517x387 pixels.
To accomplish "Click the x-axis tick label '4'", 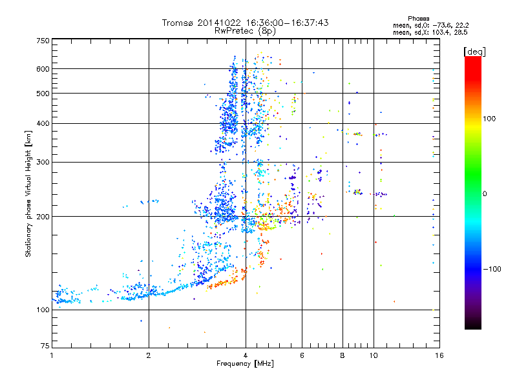I will pos(246,355).
